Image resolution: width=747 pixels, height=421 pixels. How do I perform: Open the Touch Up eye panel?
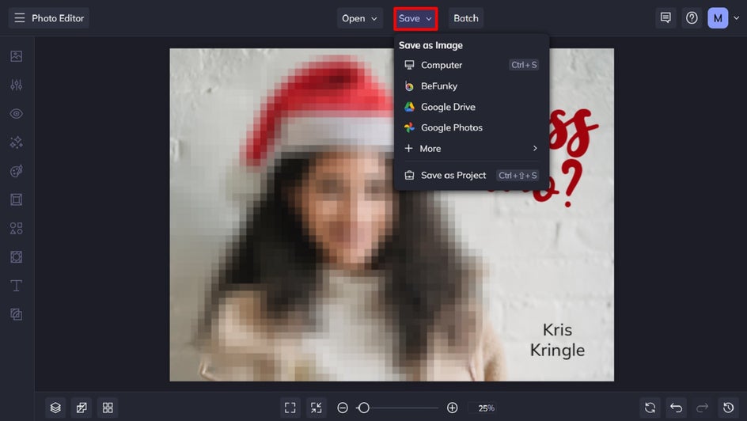[x=16, y=114]
